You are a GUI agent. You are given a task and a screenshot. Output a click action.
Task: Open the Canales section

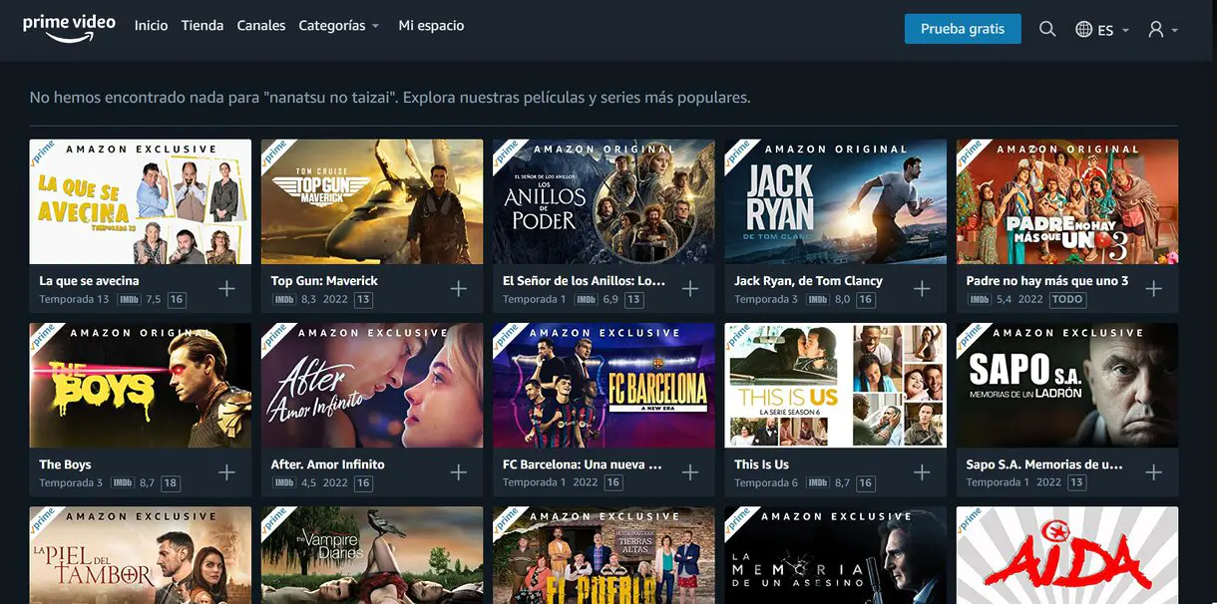coord(261,26)
